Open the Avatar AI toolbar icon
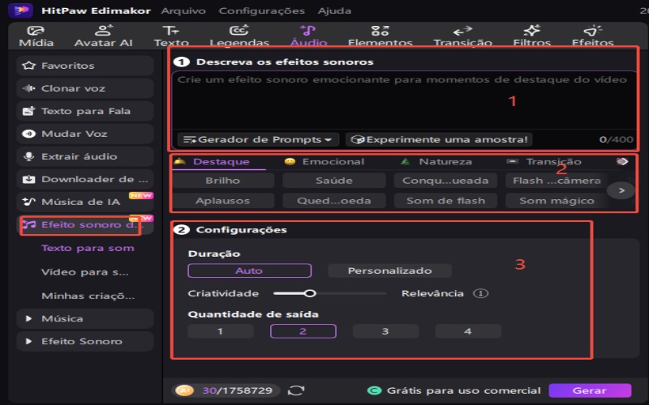This screenshot has width=649, height=405. point(103,35)
